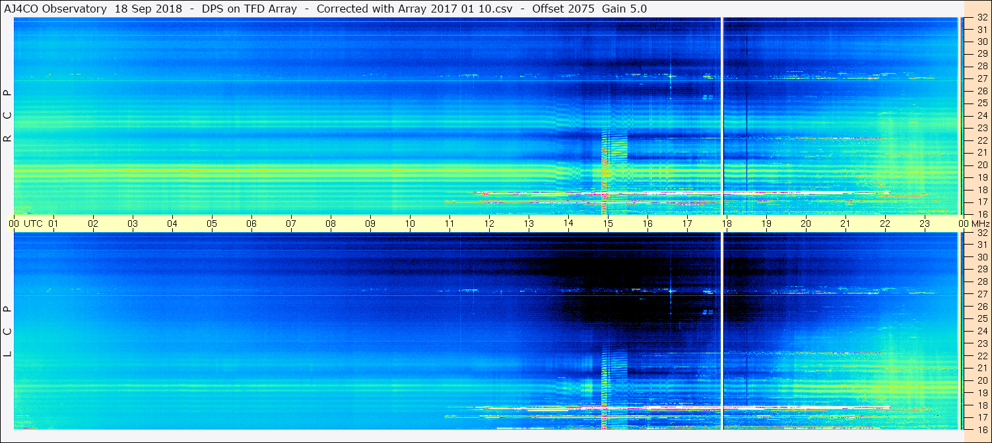Click the 23 UTC hour marker
Viewport: 992px width, 443px height.
coord(925,224)
